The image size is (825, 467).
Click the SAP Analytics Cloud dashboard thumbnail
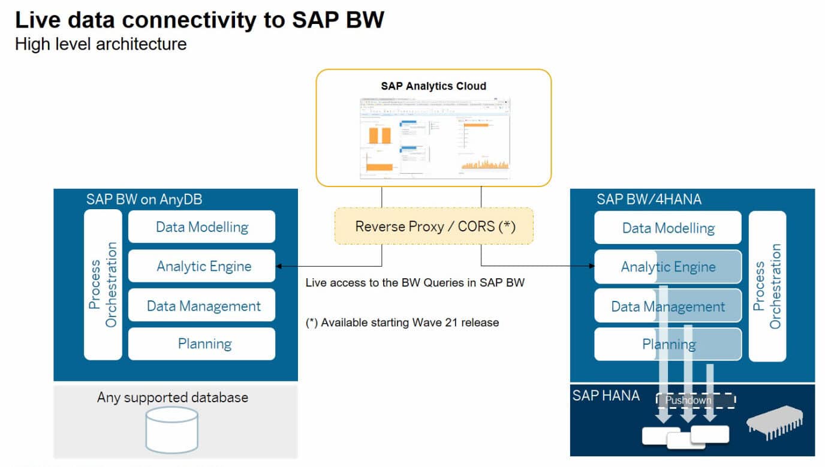click(x=434, y=138)
